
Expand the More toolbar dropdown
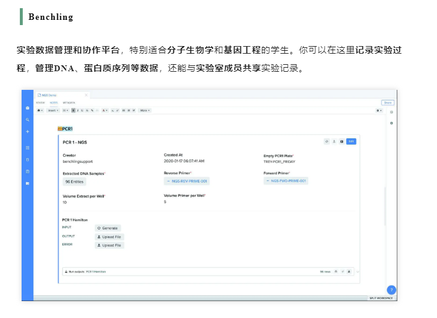[x=145, y=110]
